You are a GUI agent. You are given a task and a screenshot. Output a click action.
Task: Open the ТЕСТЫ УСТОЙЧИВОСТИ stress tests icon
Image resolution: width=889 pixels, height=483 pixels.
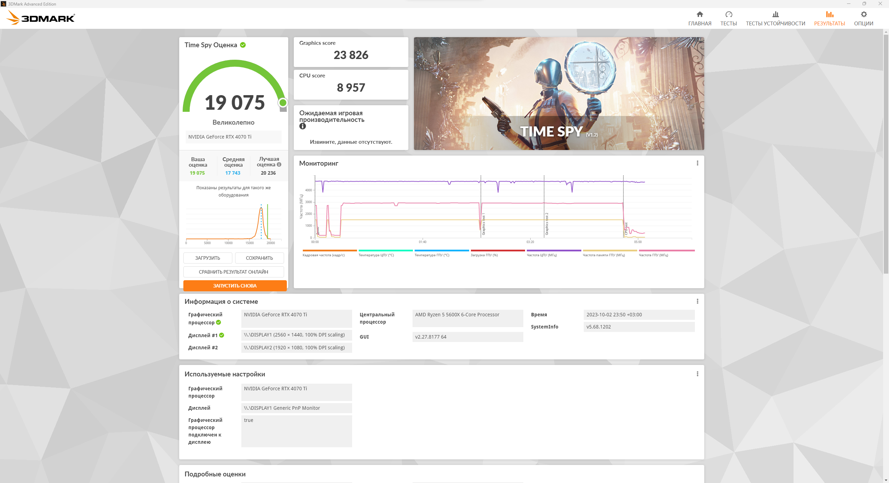click(x=775, y=15)
